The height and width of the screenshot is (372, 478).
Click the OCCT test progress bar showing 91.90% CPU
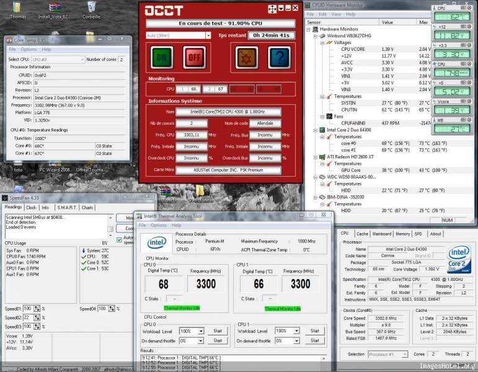pos(221,23)
